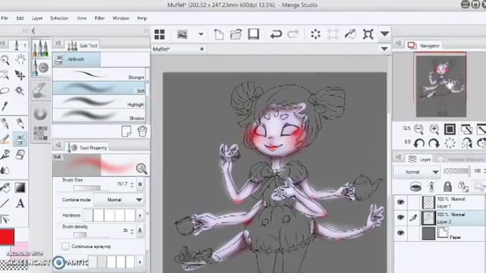Click the Clear (sparkle) icon in toolbar

316,34
